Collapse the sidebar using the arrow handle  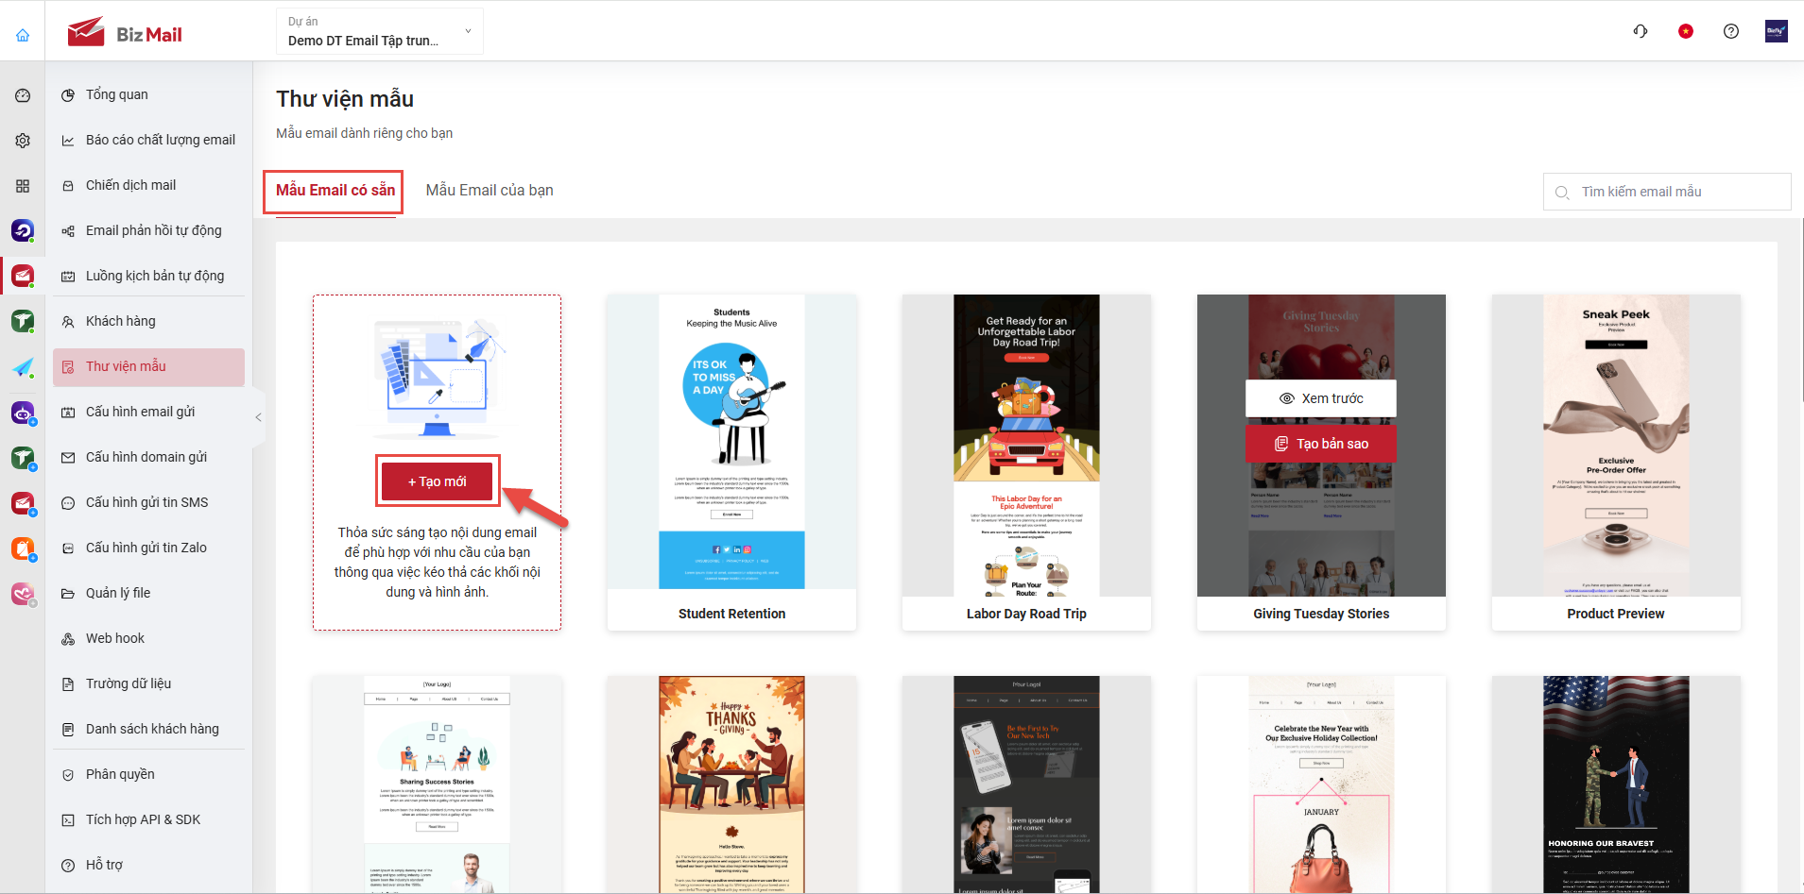point(258,416)
